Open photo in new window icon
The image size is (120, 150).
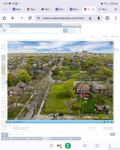point(108,122)
